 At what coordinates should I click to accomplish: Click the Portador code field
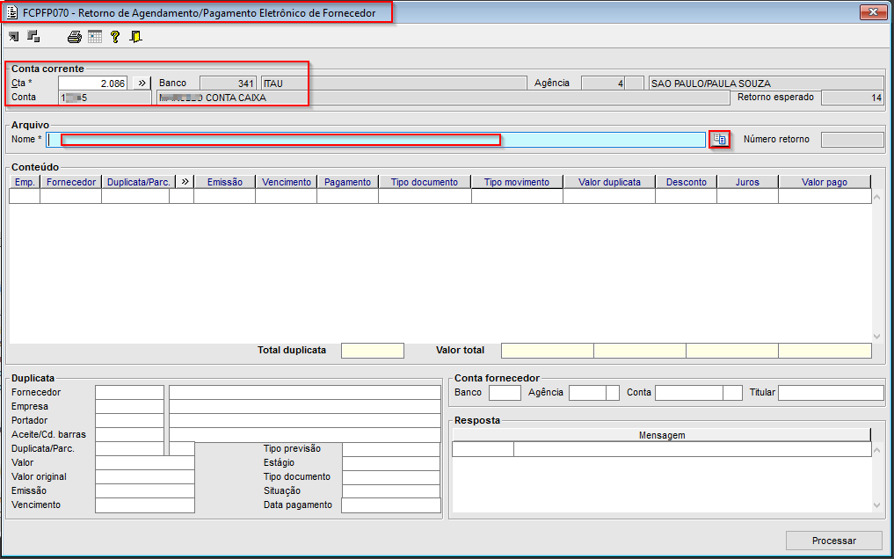[129, 420]
